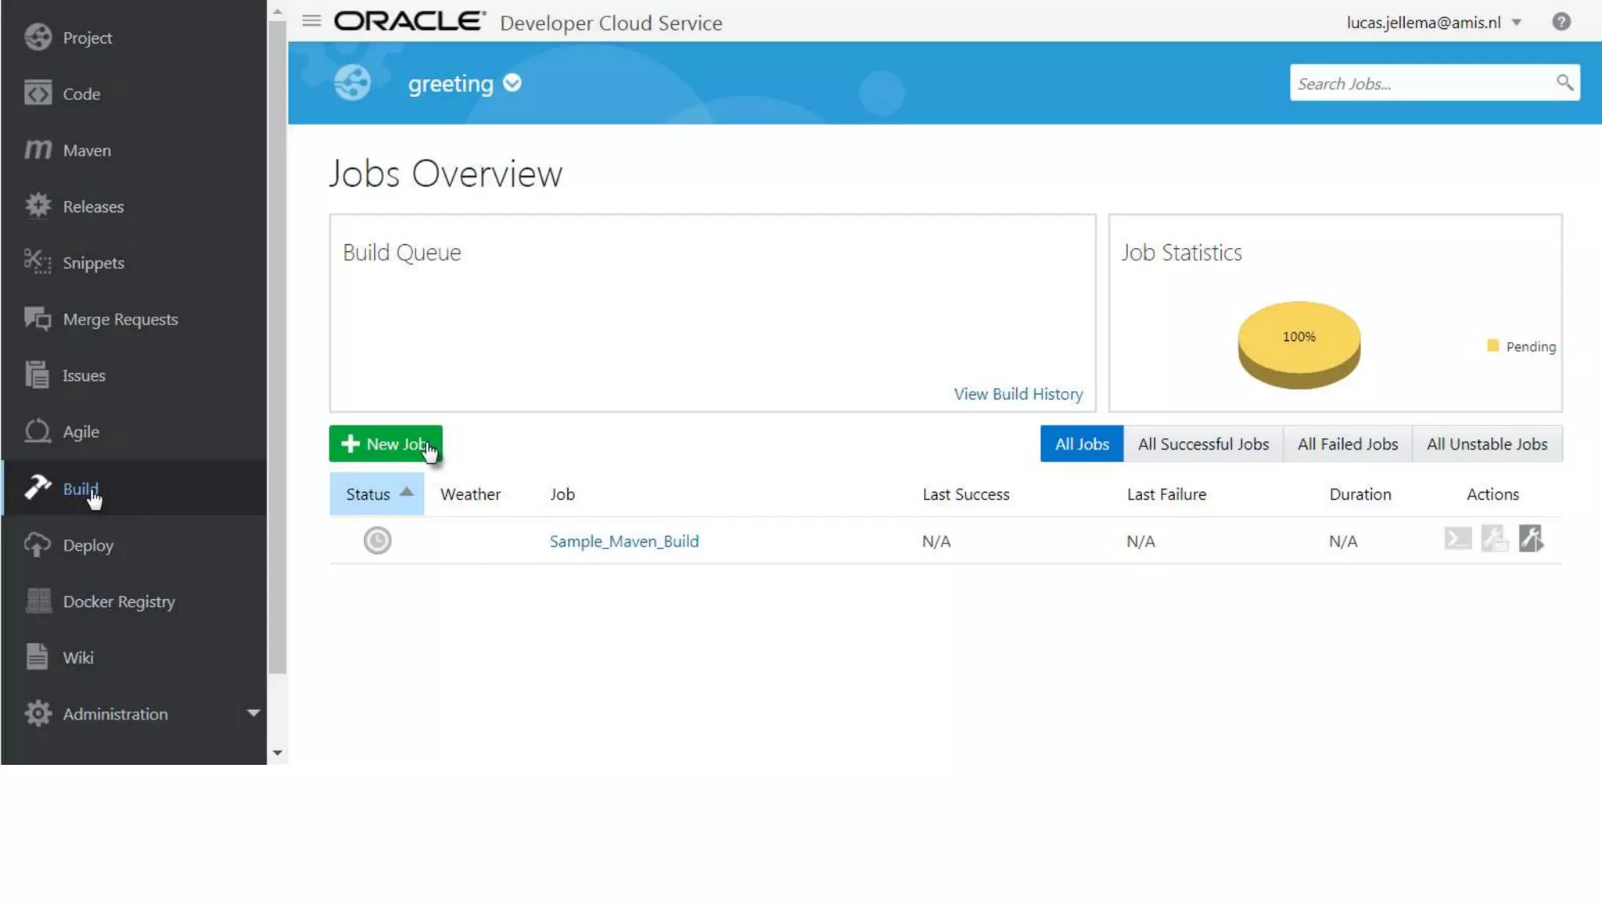The width and height of the screenshot is (1602, 901).
Task: Click the pending clock status icon
Action: [377, 540]
